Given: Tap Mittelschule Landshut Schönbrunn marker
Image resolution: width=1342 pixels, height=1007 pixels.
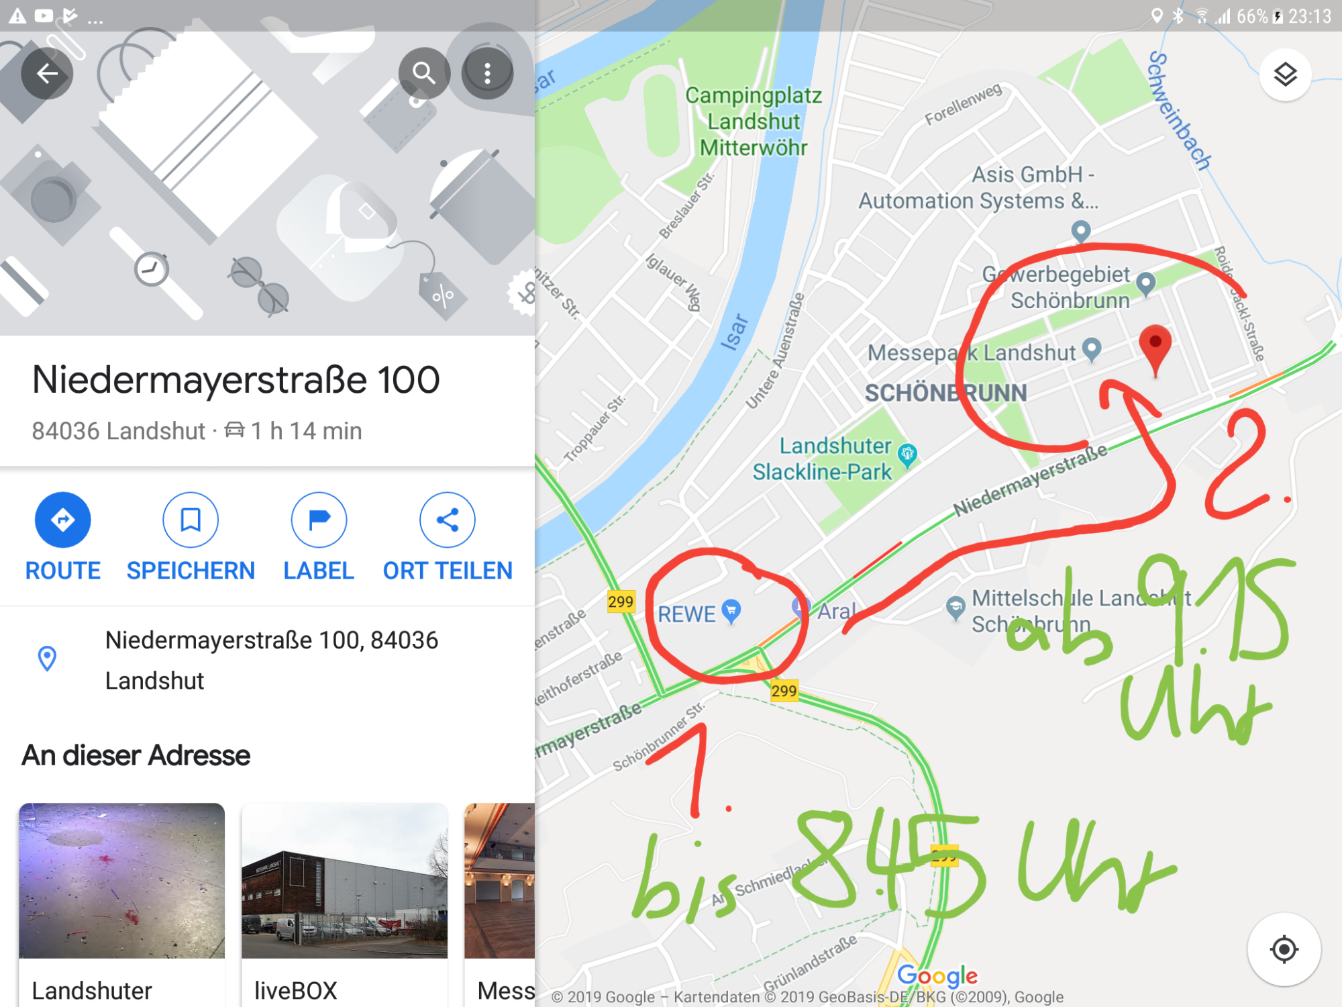Looking at the screenshot, I should point(955,609).
